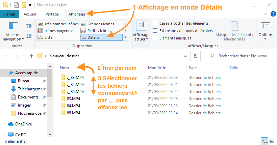The height and width of the screenshot is (145, 277).
Task: Click the date 21/03/2022 23:24
Action: coord(163,113)
